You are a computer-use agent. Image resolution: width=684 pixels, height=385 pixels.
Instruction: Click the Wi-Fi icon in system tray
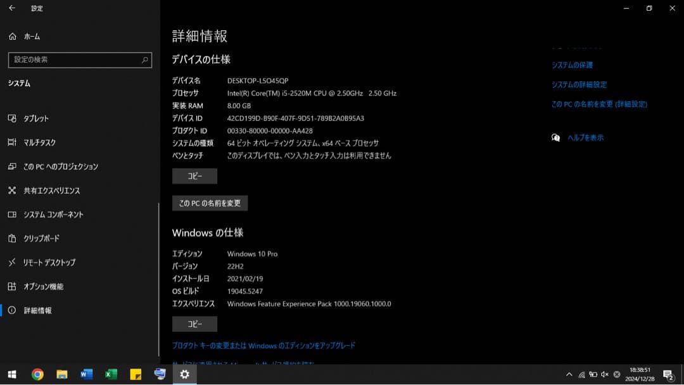[x=581, y=375]
